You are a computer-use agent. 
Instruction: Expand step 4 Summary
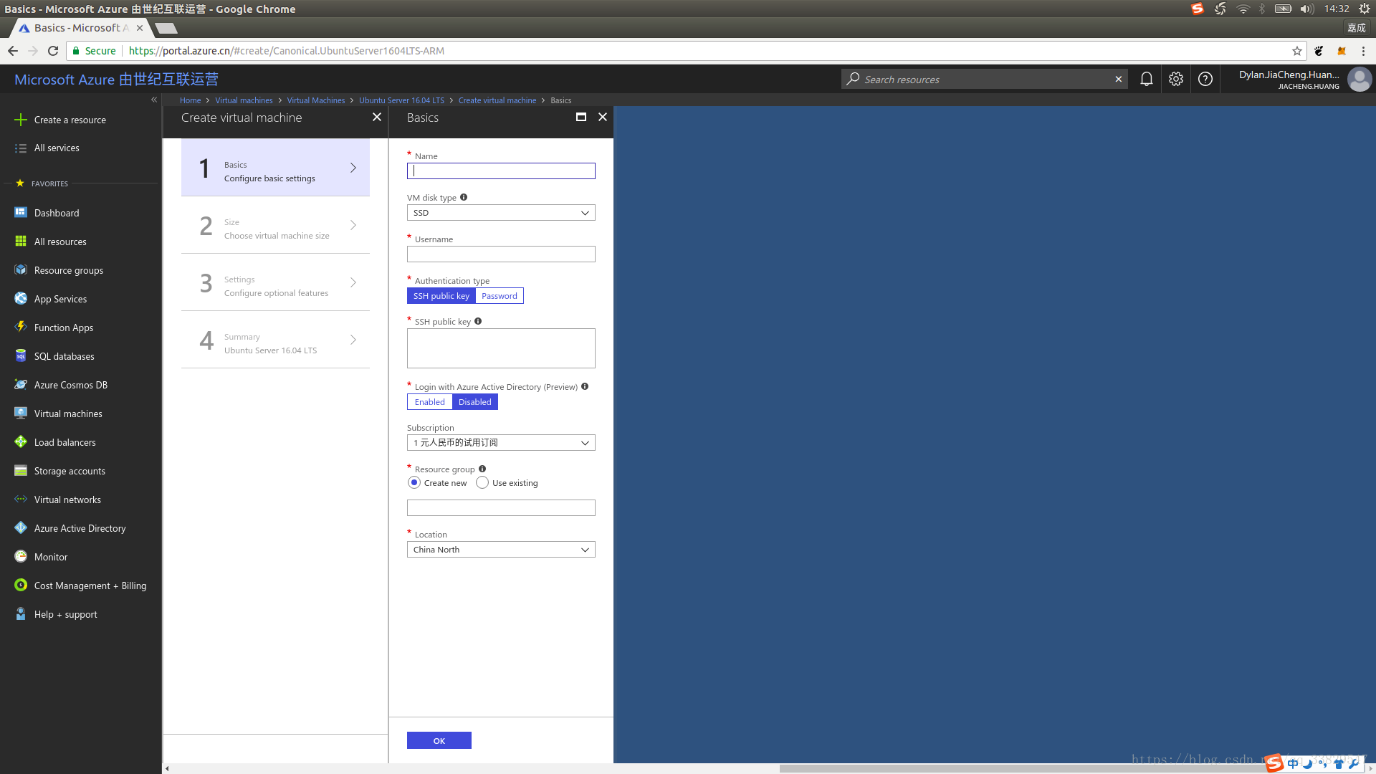[x=275, y=340]
